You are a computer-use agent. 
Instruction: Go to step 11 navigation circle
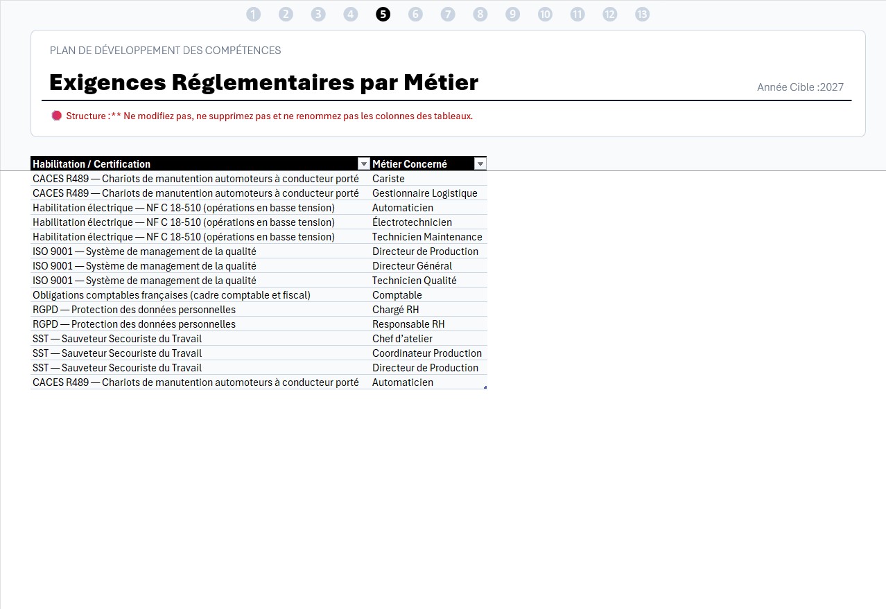click(x=577, y=14)
